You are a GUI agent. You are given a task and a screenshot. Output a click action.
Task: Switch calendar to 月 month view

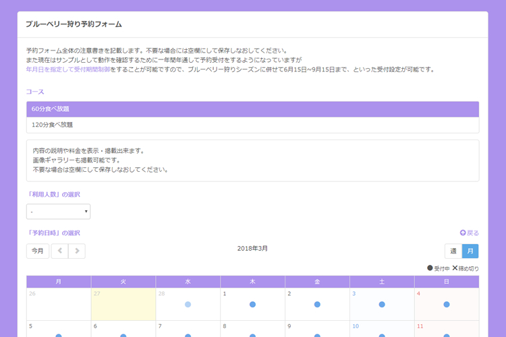pos(470,251)
